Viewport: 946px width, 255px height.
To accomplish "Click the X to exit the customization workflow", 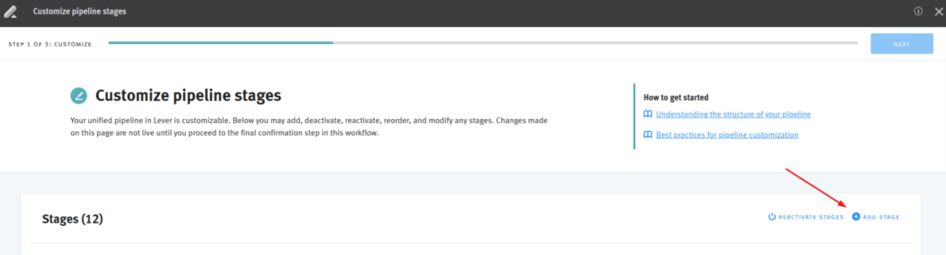I will tap(939, 11).
